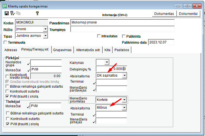Tick the Patikrinta checkbox

(123, 36)
